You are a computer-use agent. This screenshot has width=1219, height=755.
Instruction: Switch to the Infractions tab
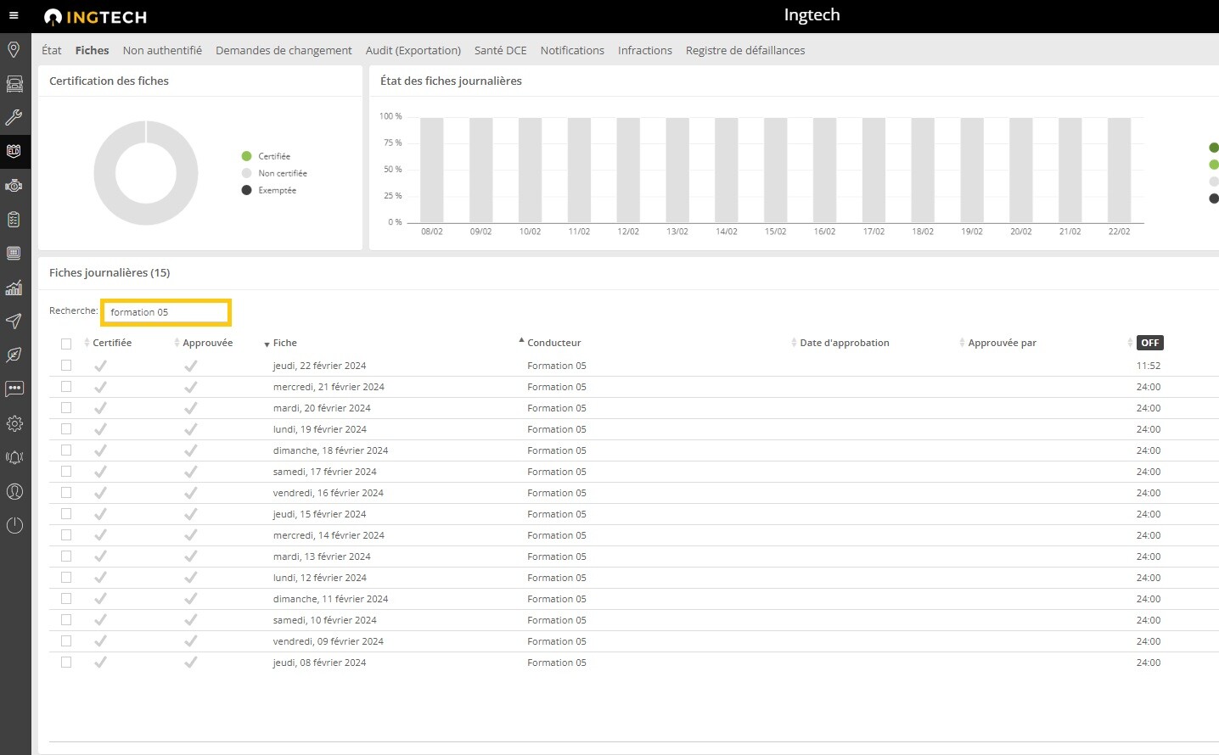[x=644, y=50]
